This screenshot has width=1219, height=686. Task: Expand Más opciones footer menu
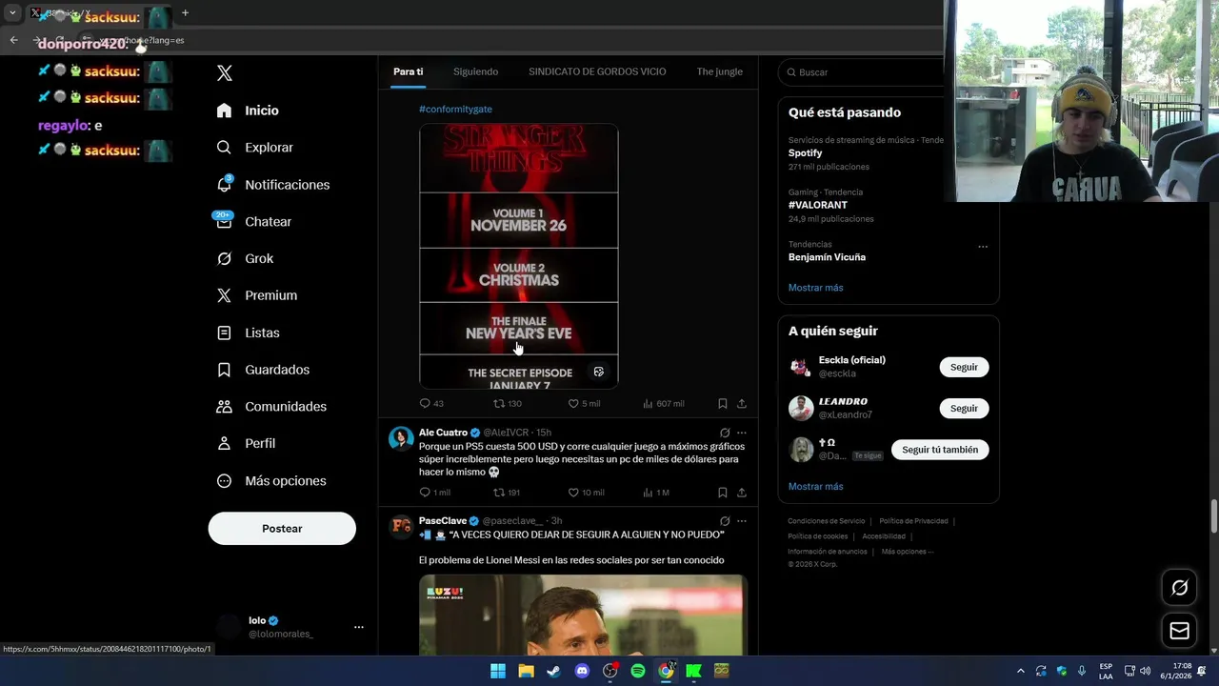click(907, 552)
